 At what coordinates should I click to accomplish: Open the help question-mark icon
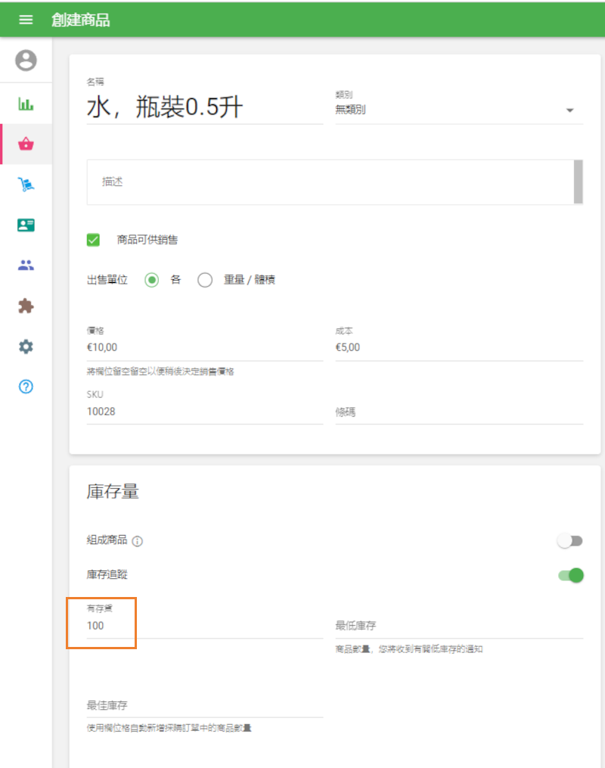[26, 387]
